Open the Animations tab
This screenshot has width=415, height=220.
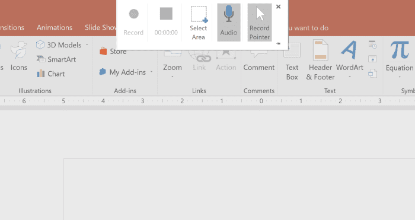(x=55, y=27)
